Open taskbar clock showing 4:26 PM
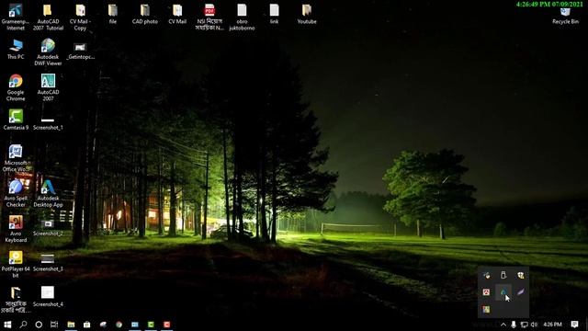This screenshot has height=331, width=588. [x=552, y=325]
